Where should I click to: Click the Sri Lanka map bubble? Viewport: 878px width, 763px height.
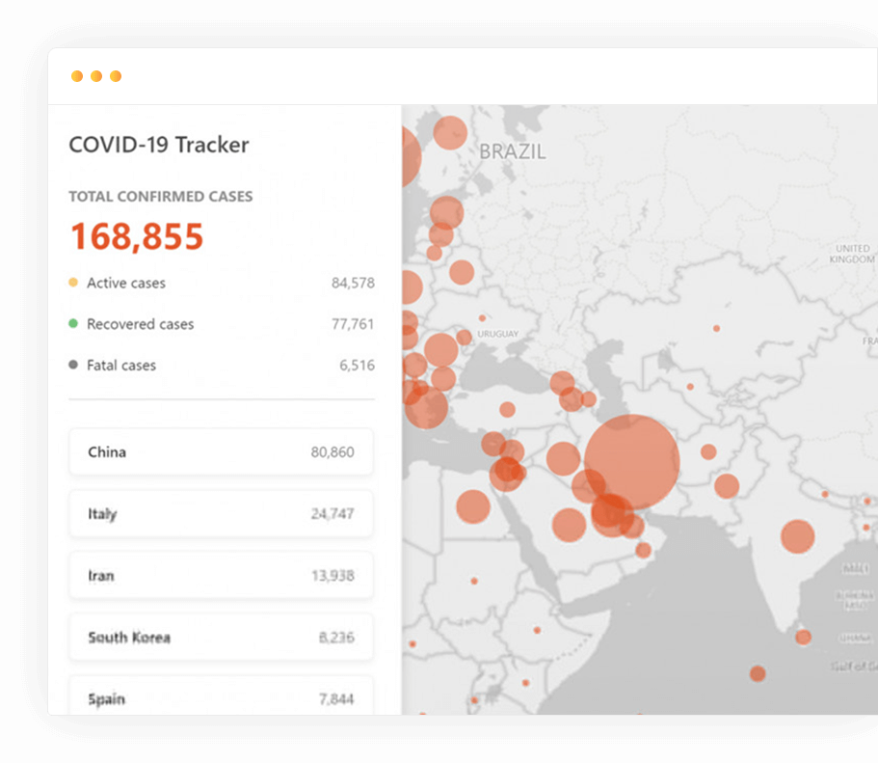[x=803, y=638]
